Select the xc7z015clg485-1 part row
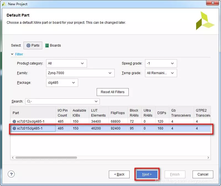Viewport: 221px width, 186px height. pyautogui.click(x=110, y=128)
